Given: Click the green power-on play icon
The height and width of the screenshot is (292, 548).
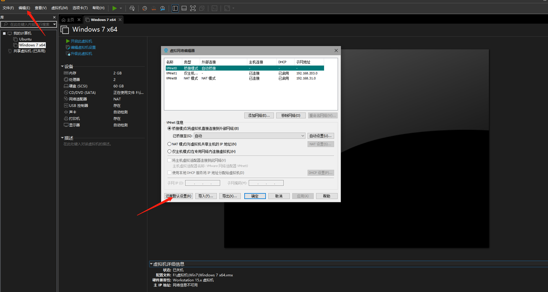Looking at the screenshot, I should (115, 8).
